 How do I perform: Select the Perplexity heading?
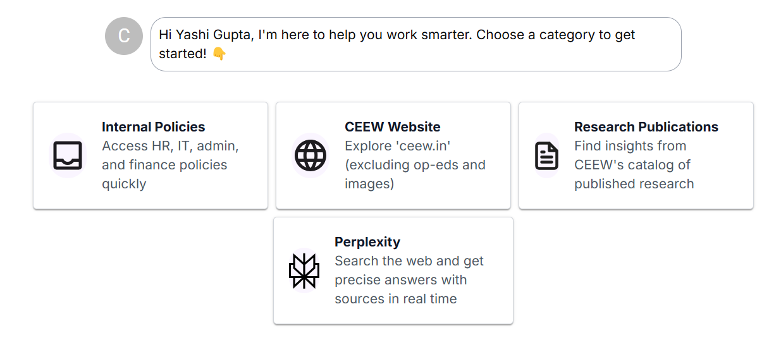pyautogui.click(x=367, y=242)
